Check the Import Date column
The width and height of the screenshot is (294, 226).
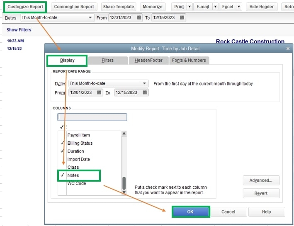(x=62, y=159)
